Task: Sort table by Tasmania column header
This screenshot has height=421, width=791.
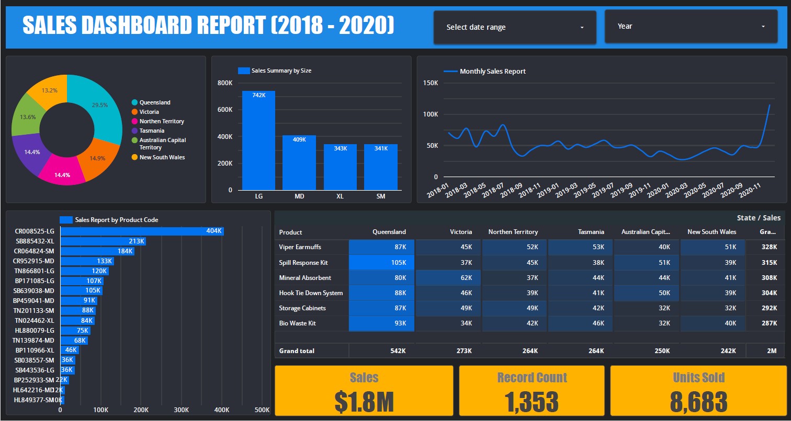Action: tap(591, 232)
